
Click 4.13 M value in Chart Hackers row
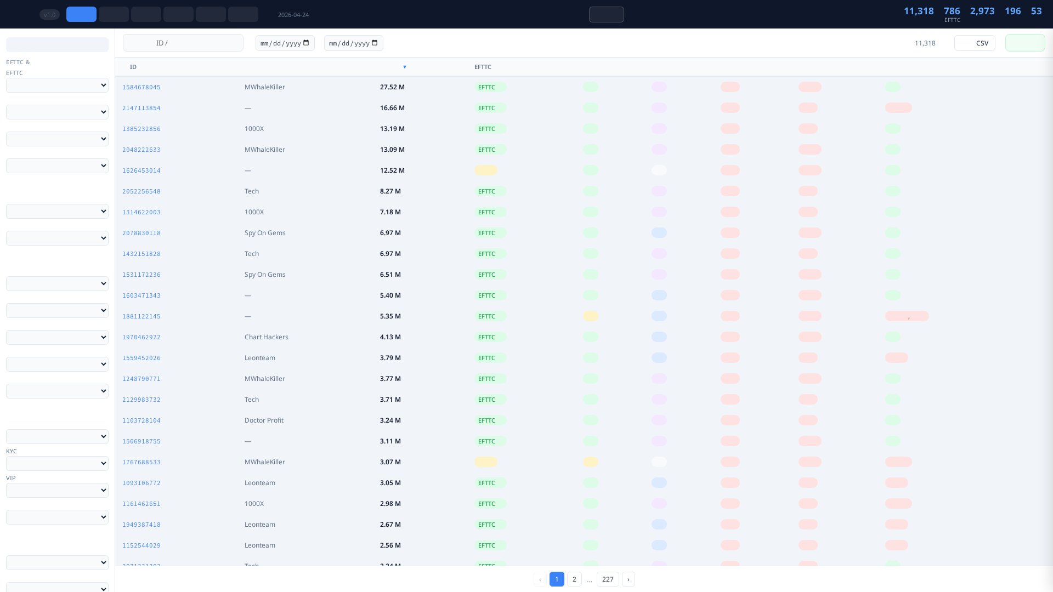click(390, 337)
